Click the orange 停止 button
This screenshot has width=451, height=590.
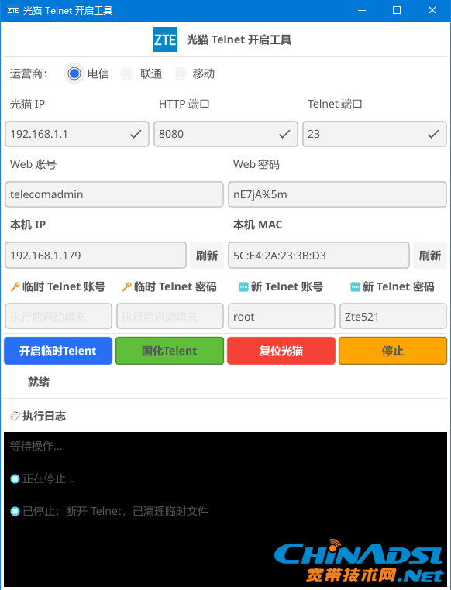click(393, 351)
